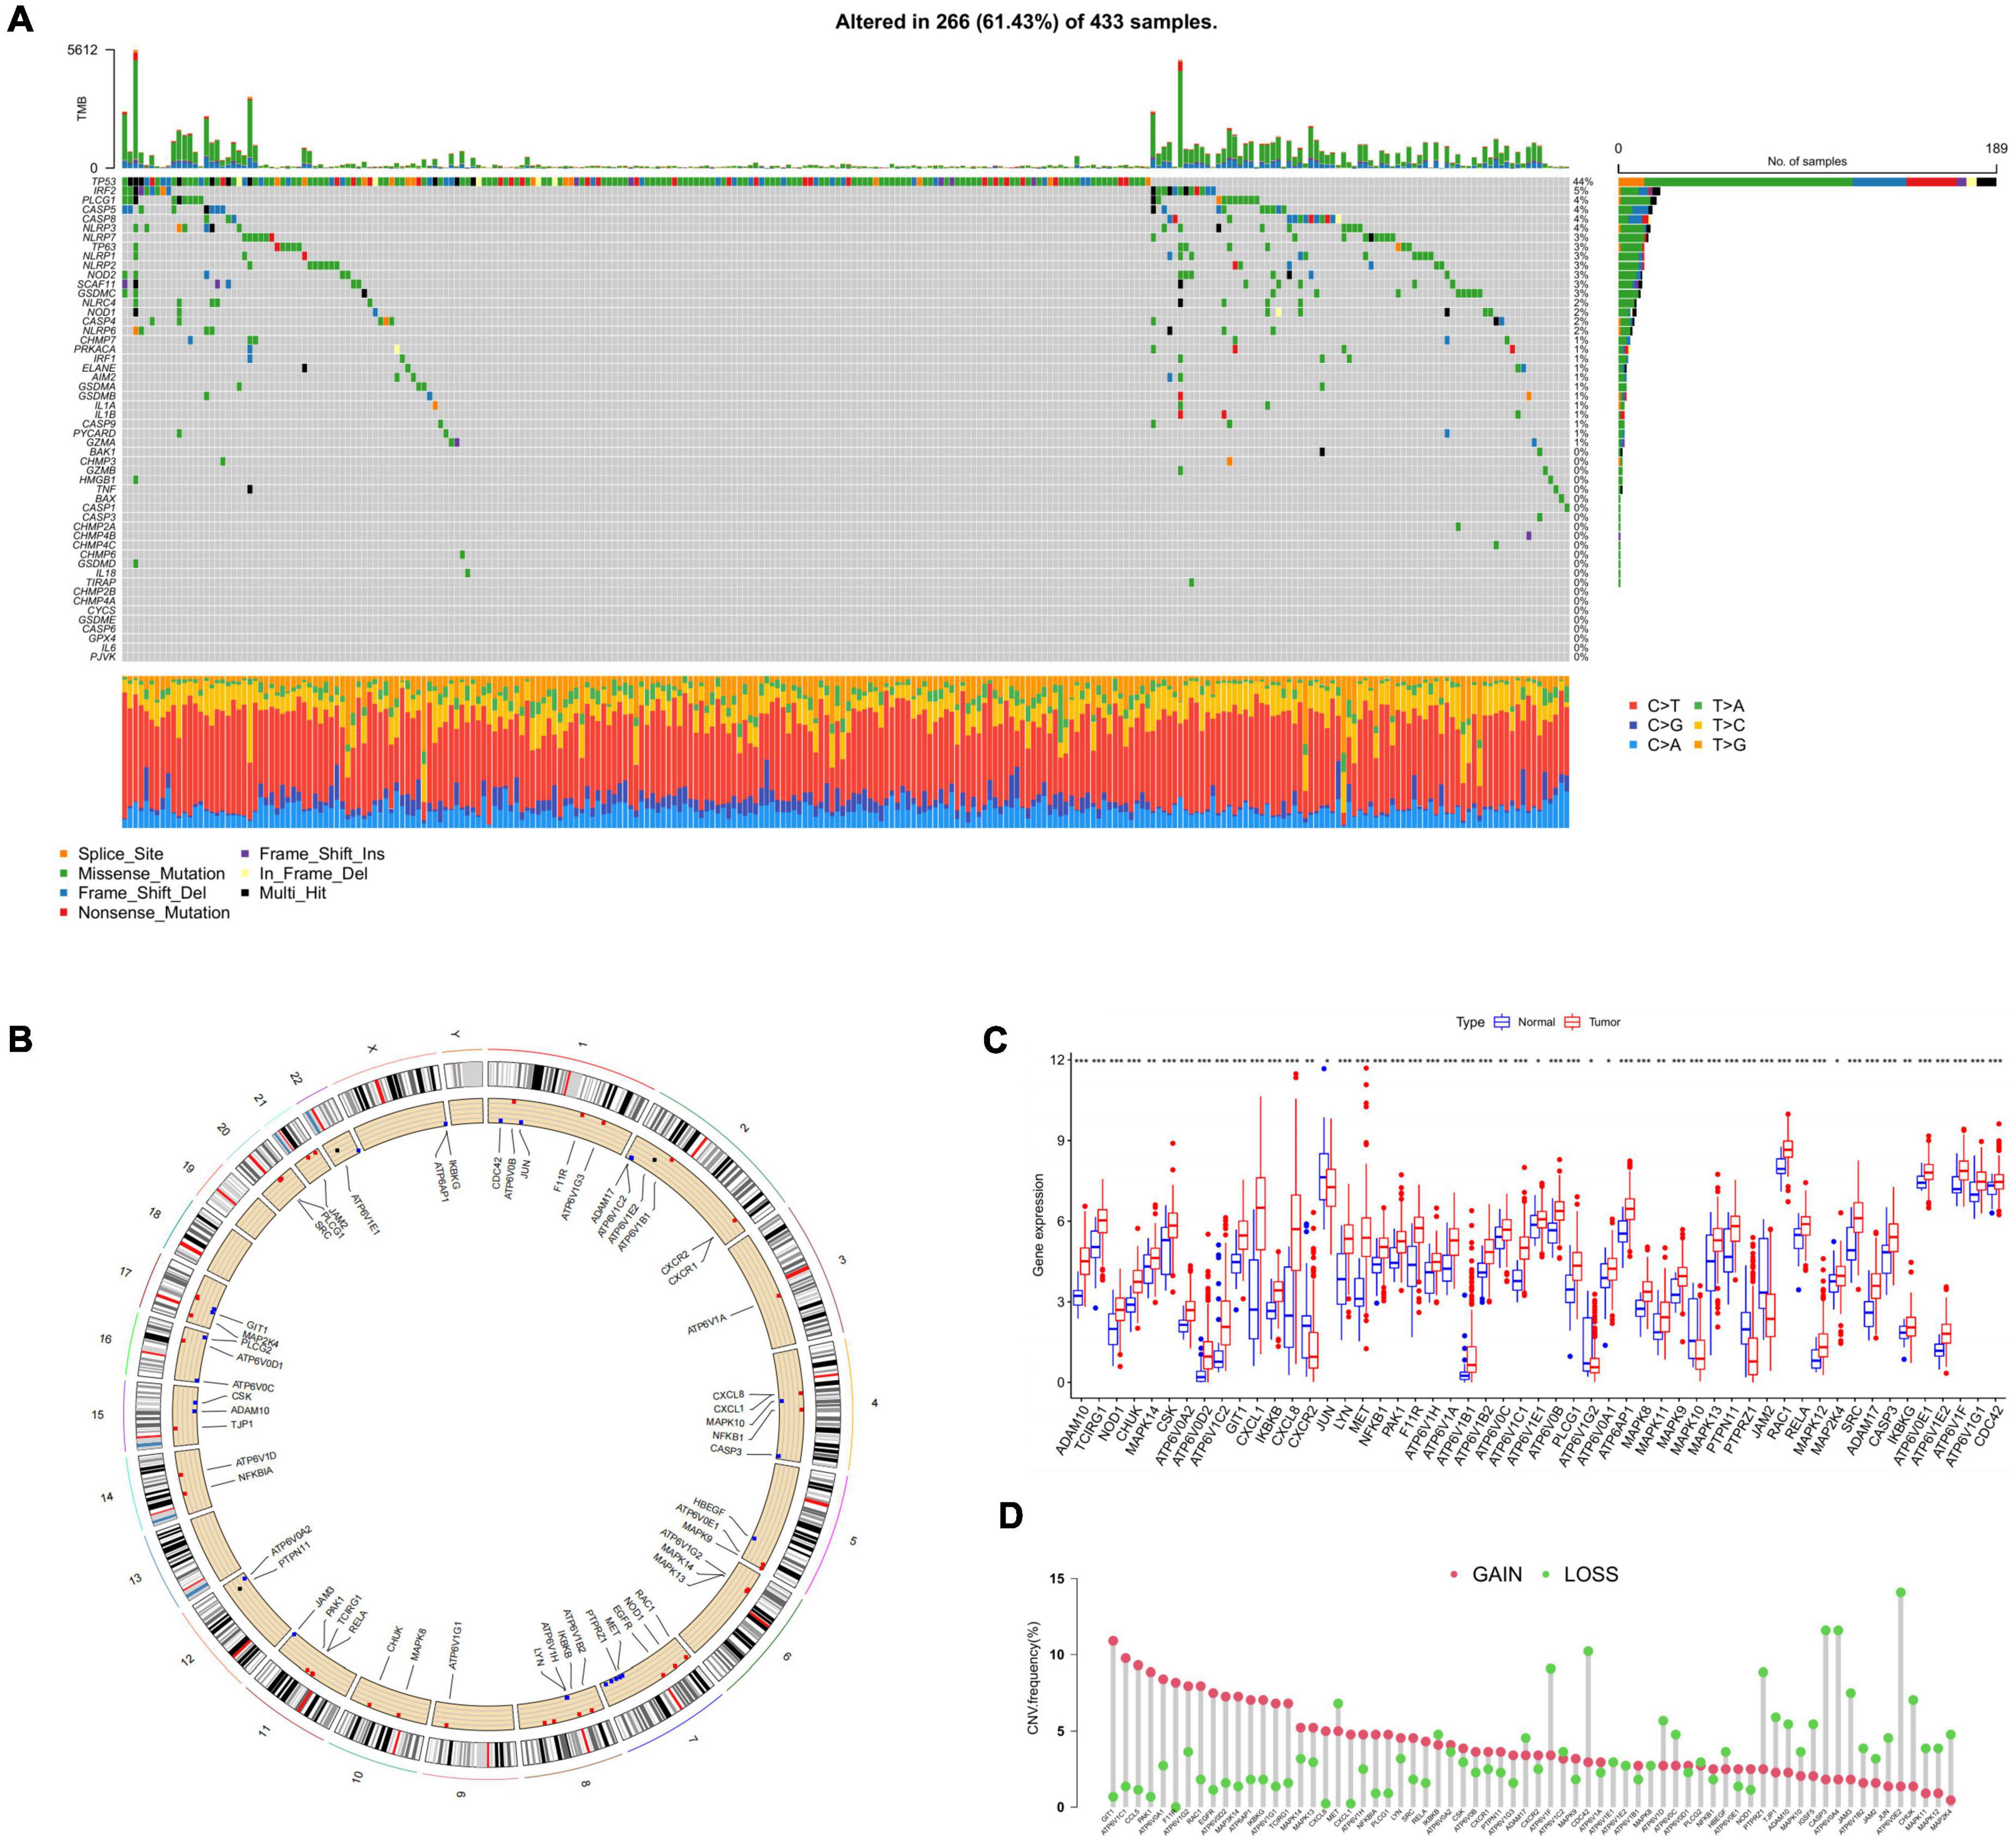Click the IRF2 row label in panel A

tap(105, 191)
